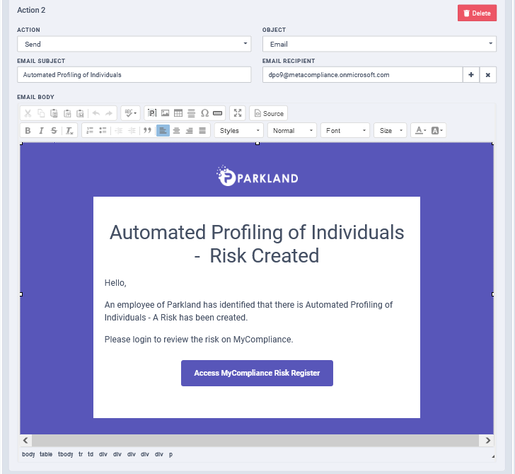This screenshot has width=515, height=474.
Task: Click the Insert Table icon
Action: 178,113
